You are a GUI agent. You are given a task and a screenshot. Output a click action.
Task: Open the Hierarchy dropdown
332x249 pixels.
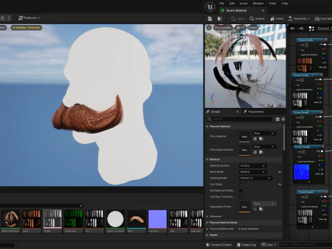pyautogui.click(x=299, y=19)
